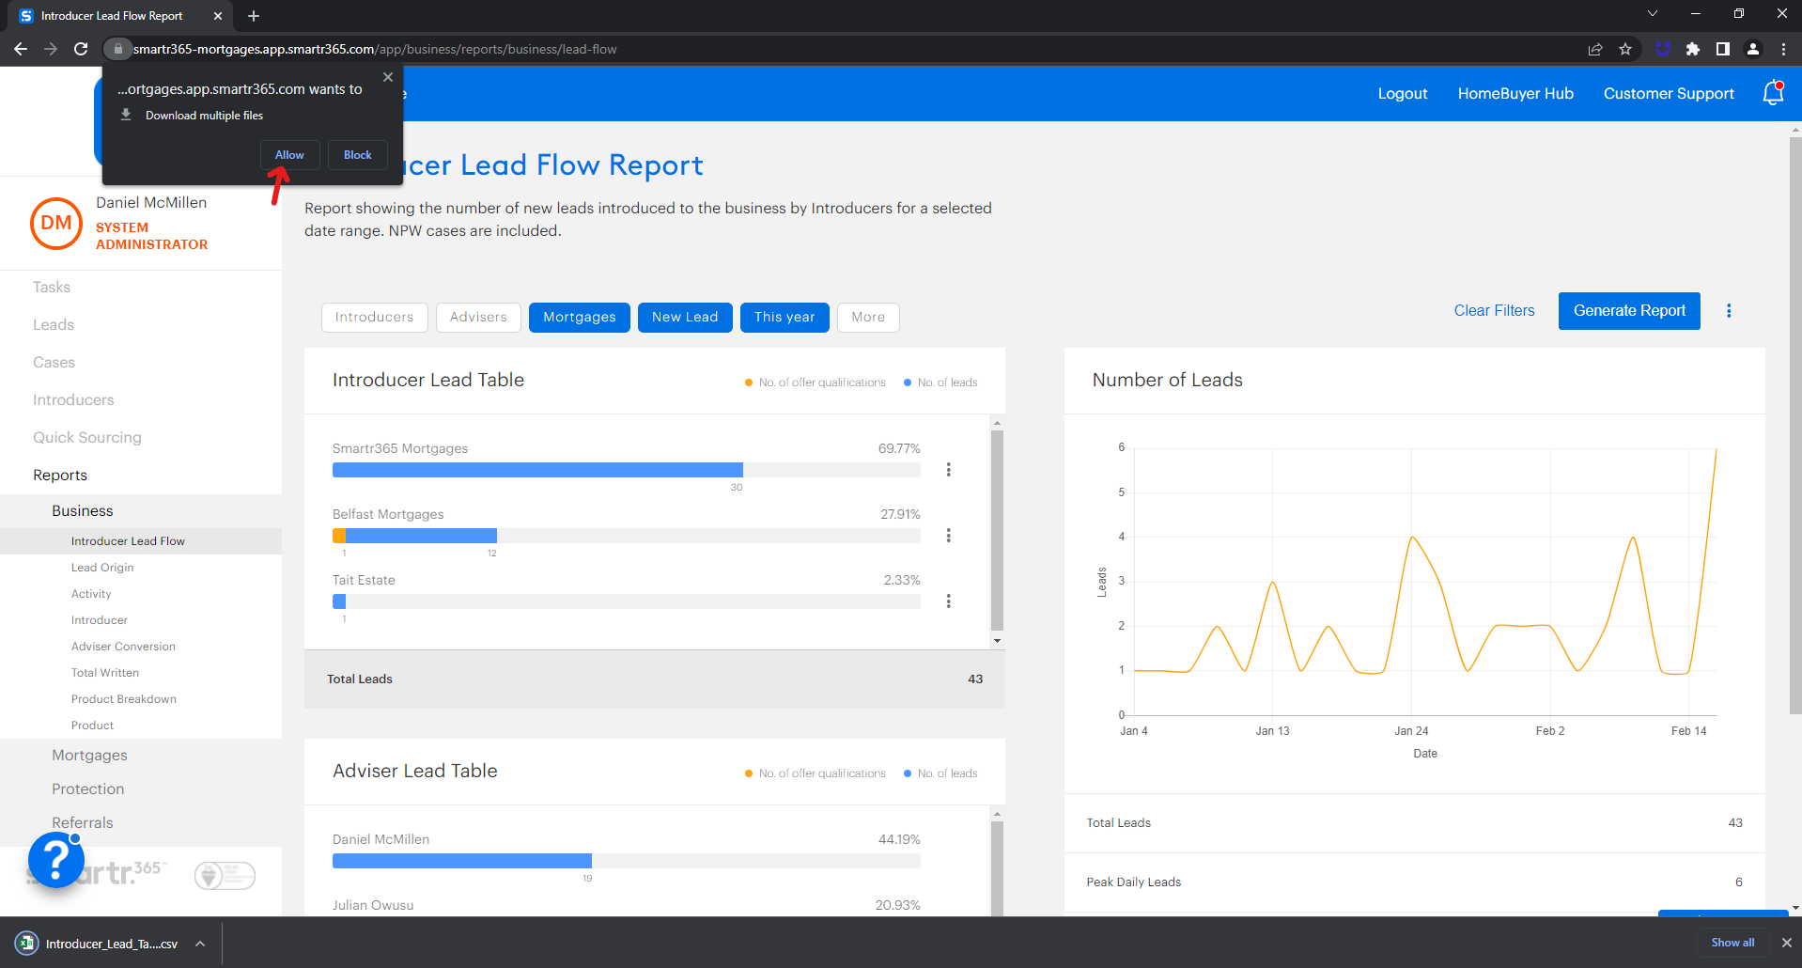Close the Introducer Lead Flow Report tab
The image size is (1802, 968).
(x=218, y=16)
